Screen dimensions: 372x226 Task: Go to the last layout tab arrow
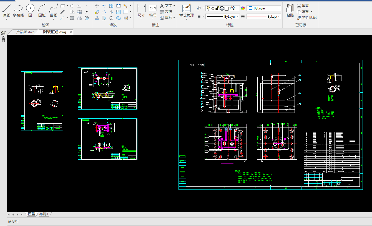[x=22, y=214]
